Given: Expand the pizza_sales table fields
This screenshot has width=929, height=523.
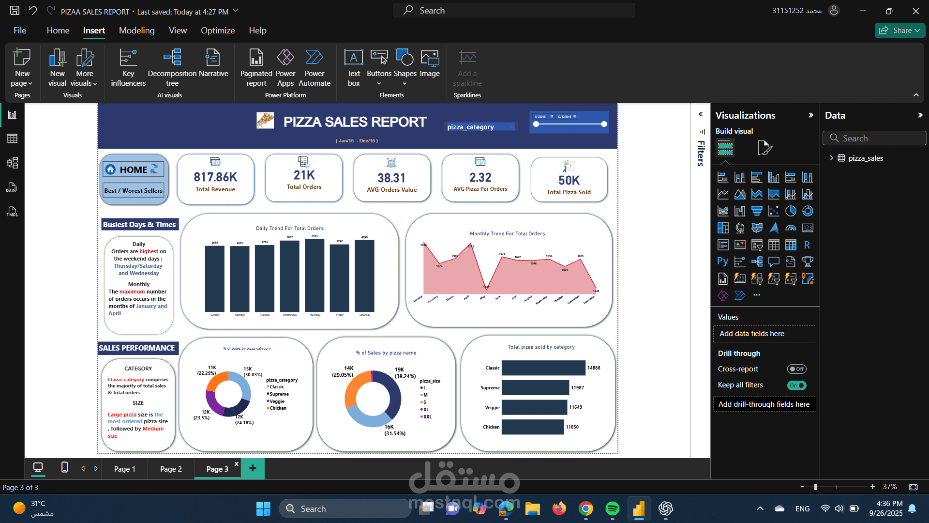Looking at the screenshot, I should tap(831, 158).
